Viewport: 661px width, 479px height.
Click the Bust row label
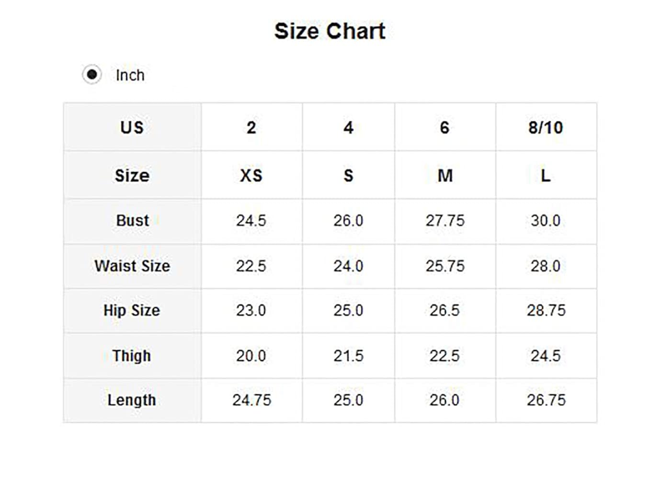coord(132,220)
